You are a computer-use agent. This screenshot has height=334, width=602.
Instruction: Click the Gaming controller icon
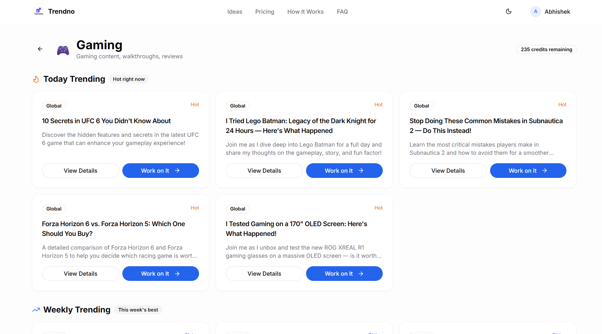tap(63, 50)
